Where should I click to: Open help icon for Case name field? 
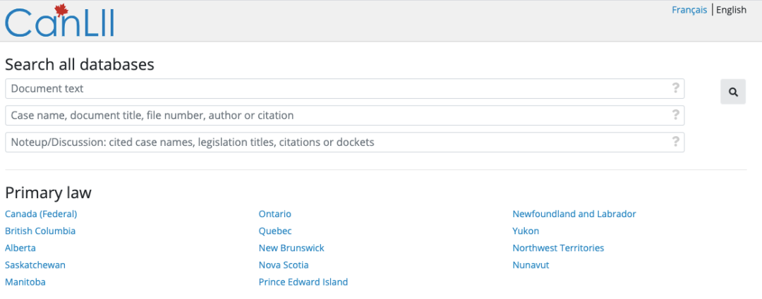pyautogui.click(x=675, y=115)
